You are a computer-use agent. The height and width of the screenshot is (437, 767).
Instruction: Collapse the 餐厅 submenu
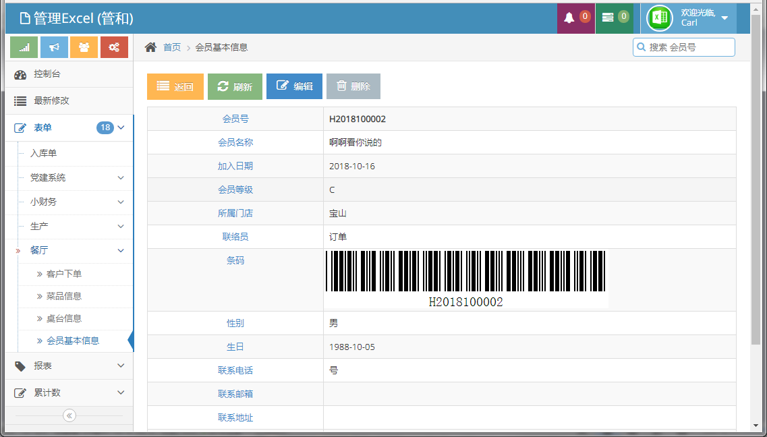121,250
